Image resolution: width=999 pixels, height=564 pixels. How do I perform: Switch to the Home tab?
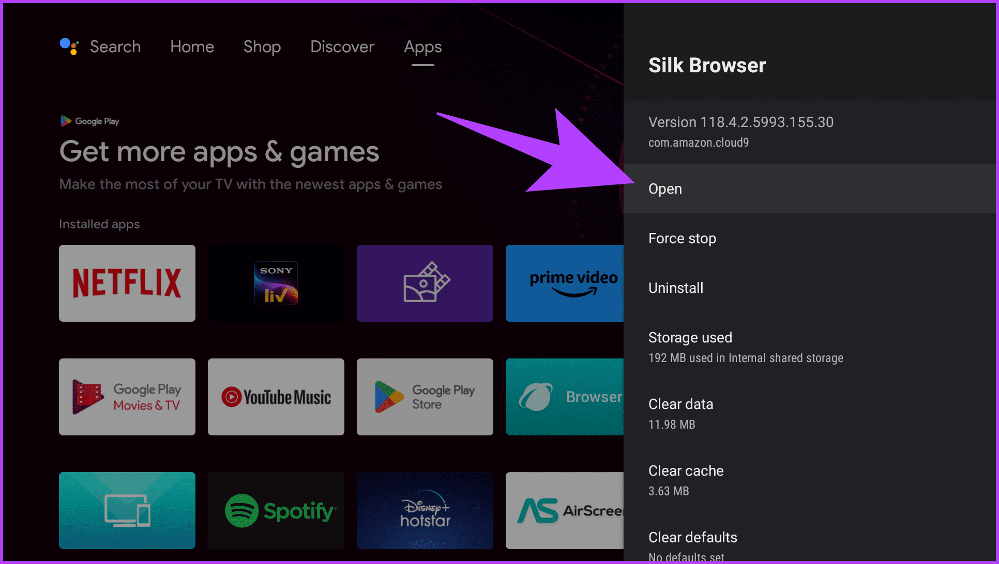coord(192,46)
